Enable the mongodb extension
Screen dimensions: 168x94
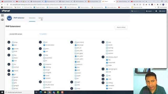44,73
